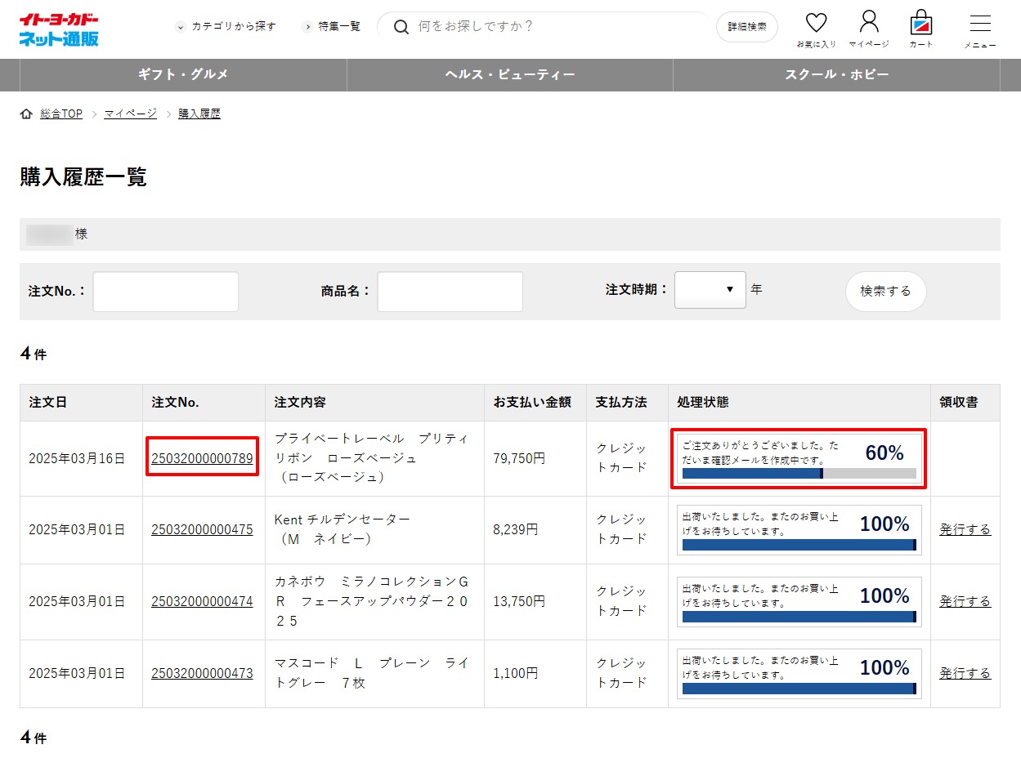Open the shopping cart icon
Screen dimensions: 1021x758
pyautogui.click(x=921, y=23)
